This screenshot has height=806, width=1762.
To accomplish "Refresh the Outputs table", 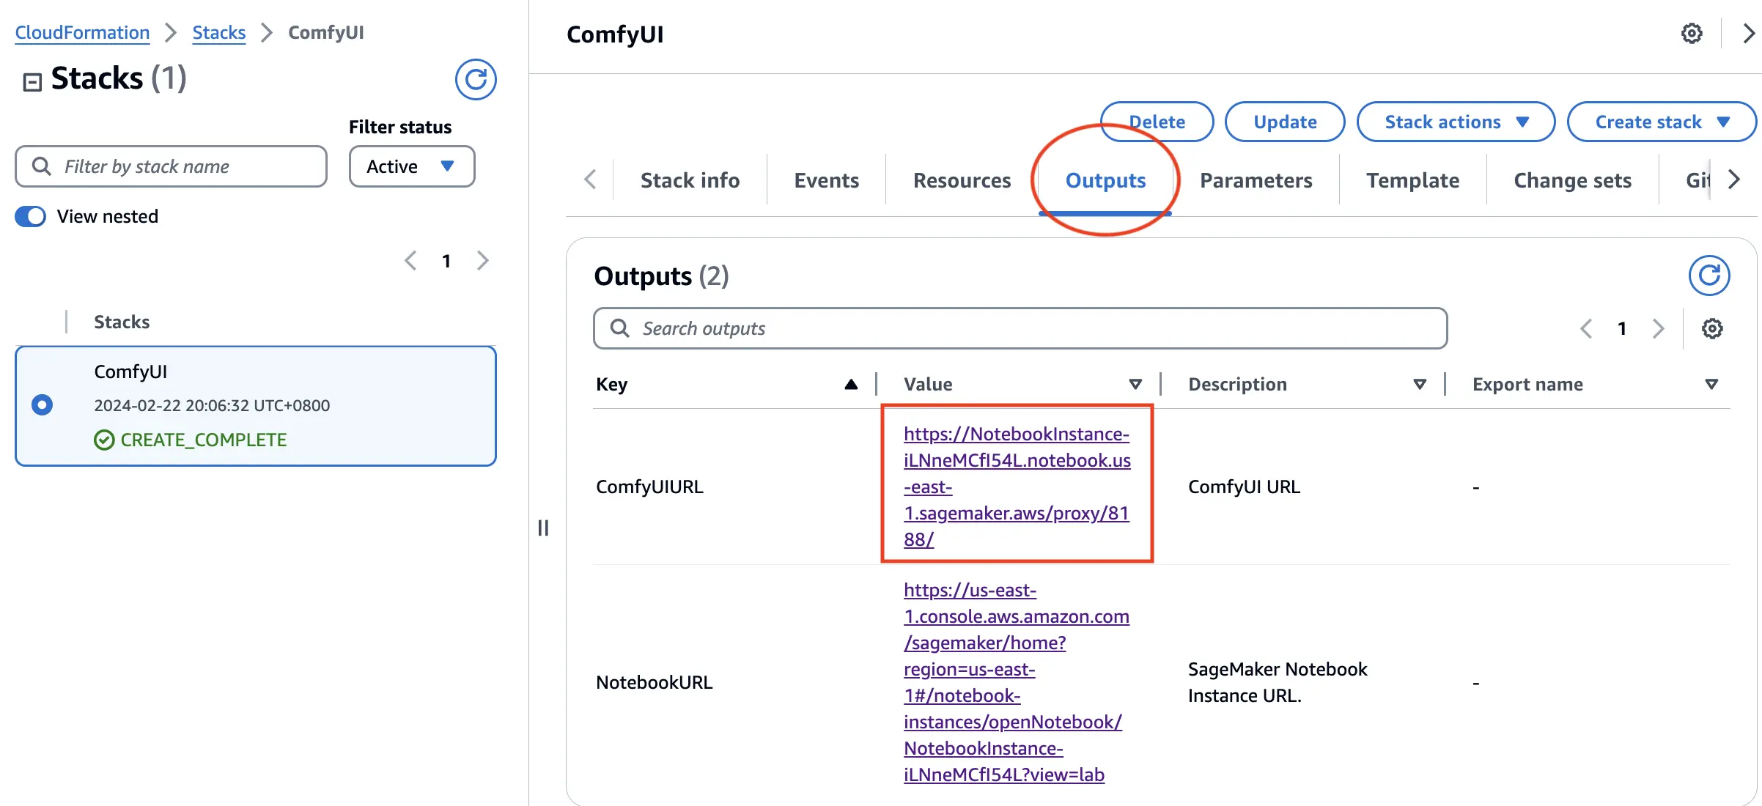I will 1708,276.
